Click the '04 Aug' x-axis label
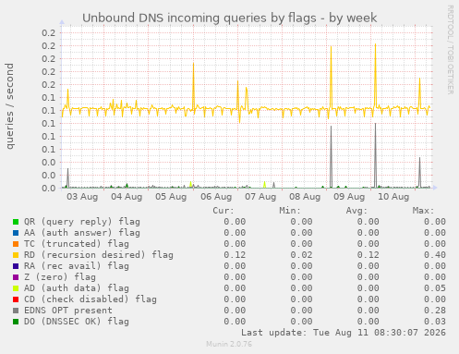This screenshot has width=459, height=354. tap(127, 197)
